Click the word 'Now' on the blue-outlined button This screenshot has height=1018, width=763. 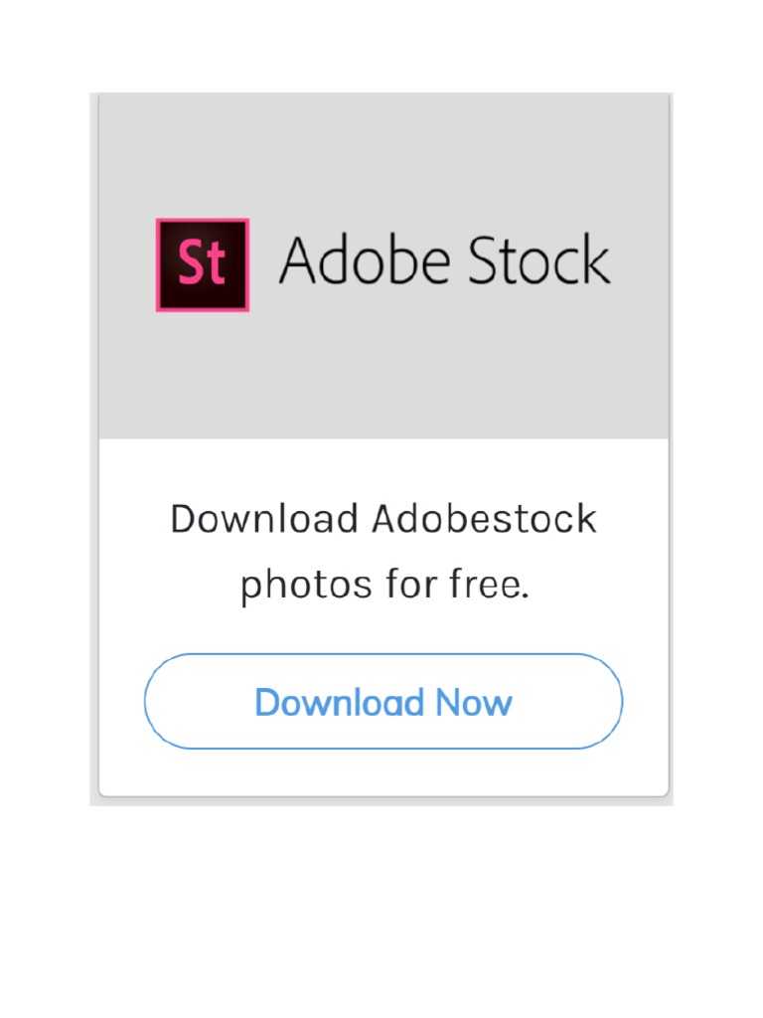474,702
